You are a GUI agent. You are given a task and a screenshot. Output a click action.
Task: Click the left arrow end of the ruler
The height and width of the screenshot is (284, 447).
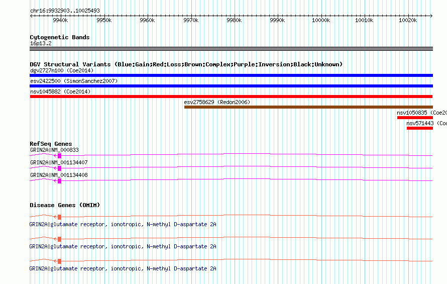point(31,16)
